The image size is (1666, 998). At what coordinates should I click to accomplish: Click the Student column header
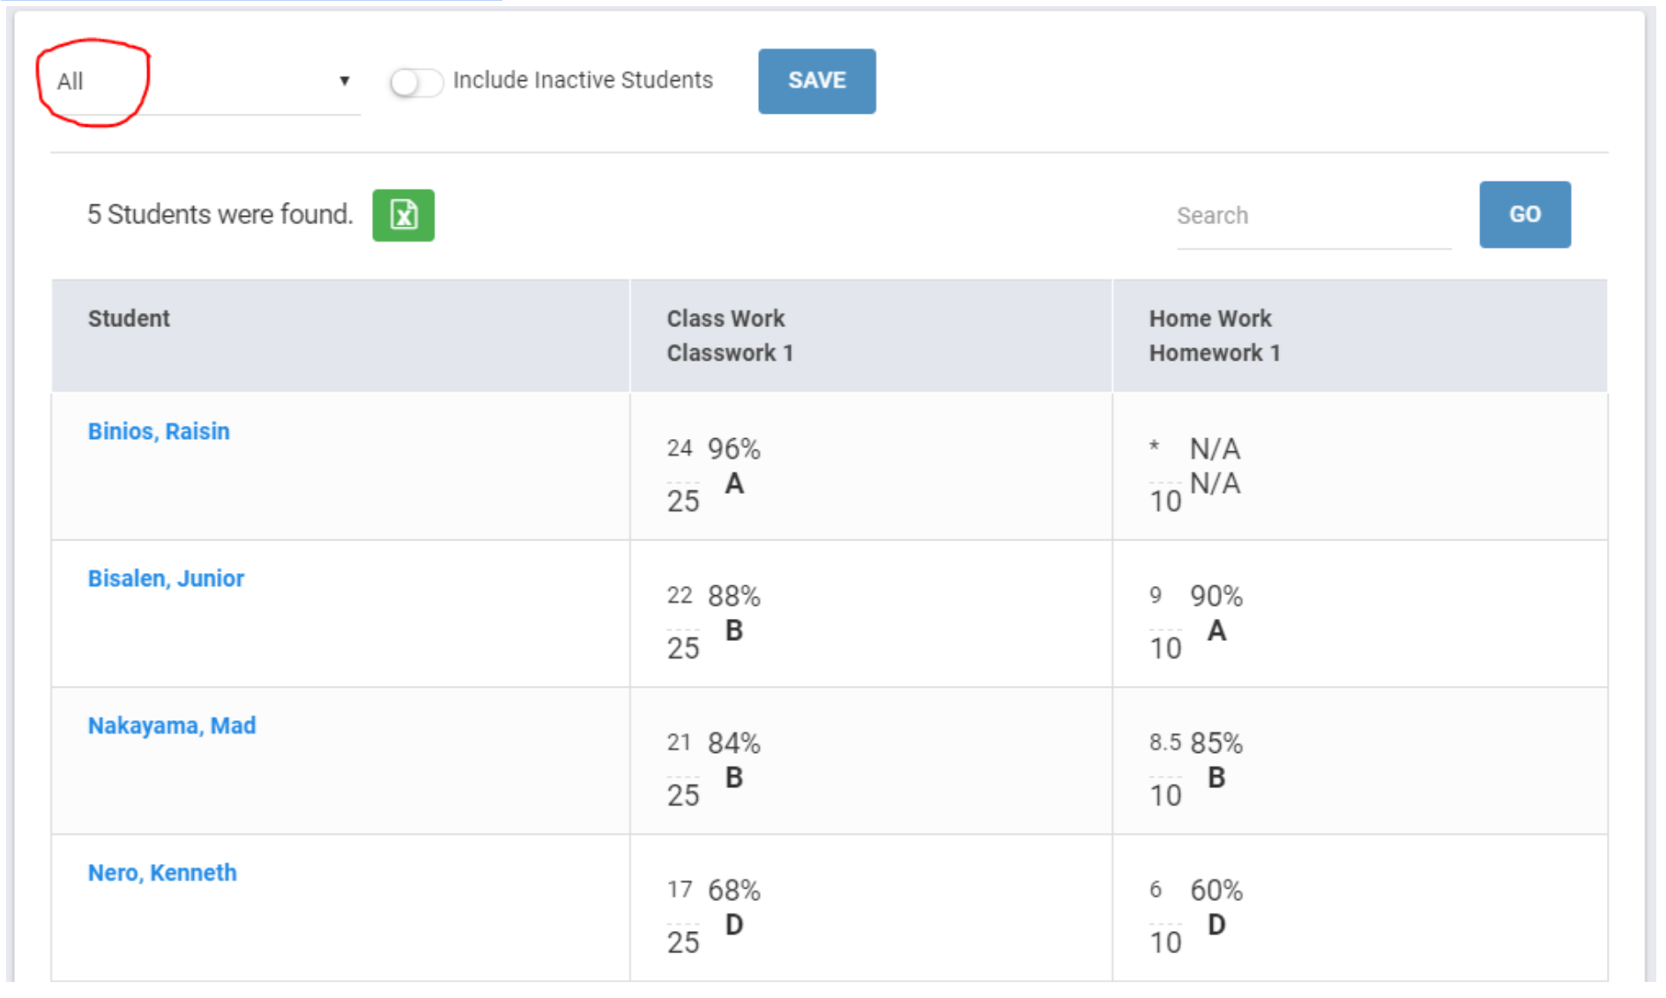tap(129, 318)
